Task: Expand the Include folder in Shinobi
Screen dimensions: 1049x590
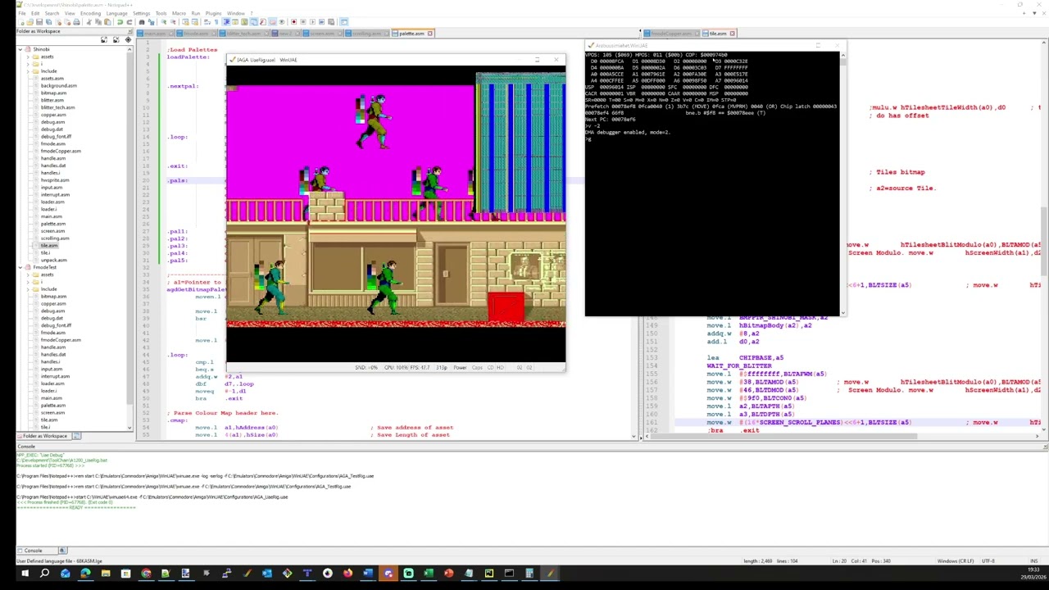Action: 29,71
